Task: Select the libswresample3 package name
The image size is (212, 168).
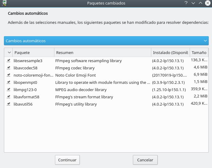Action: click(28, 61)
